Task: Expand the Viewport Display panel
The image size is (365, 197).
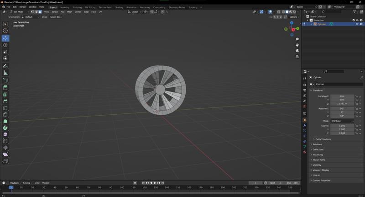Action: pyautogui.click(x=321, y=170)
